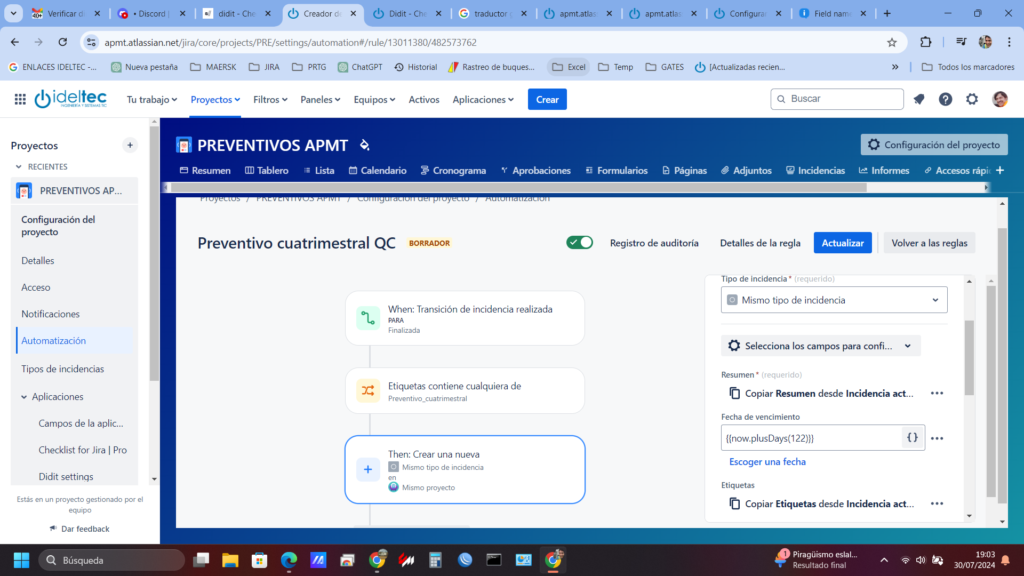This screenshot has width=1024, height=576.
Task: Open Paneles dropdown menu
Action: coord(321,100)
